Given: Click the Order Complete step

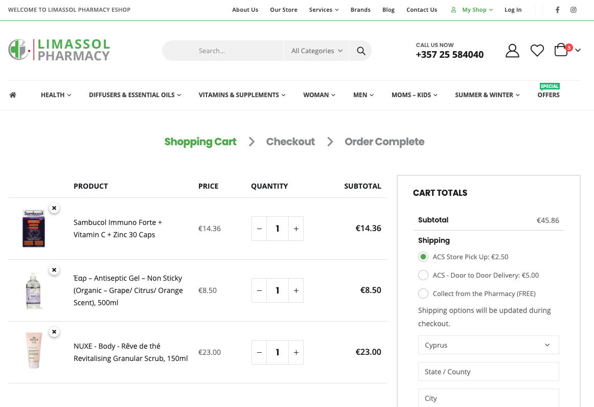Looking at the screenshot, I should tap(384, 141).
